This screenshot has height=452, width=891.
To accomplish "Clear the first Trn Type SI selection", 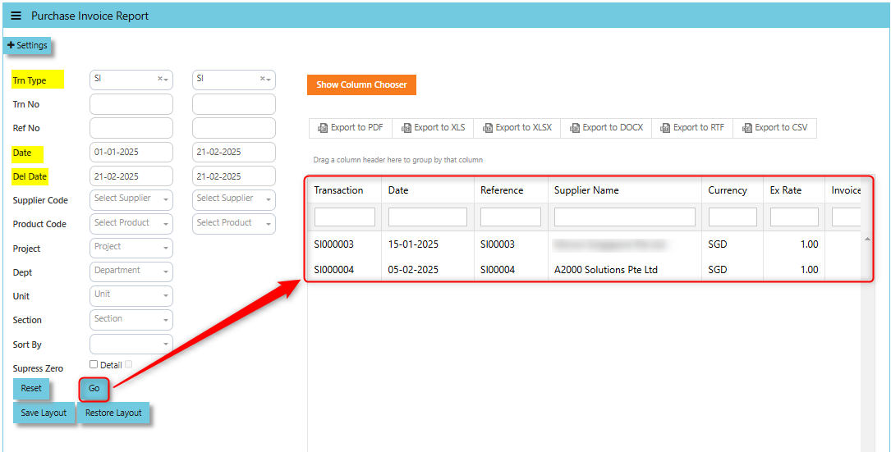I will point(159,79).
